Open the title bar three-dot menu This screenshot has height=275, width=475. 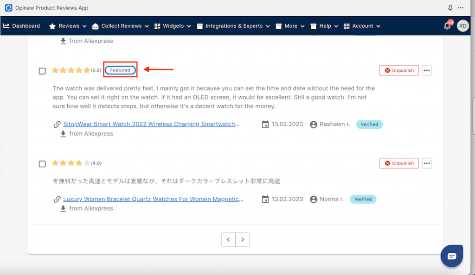point(461,8)
